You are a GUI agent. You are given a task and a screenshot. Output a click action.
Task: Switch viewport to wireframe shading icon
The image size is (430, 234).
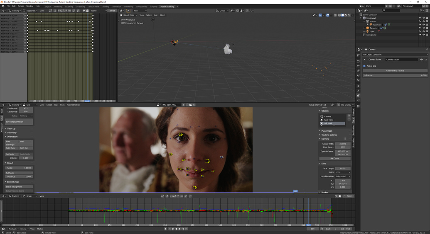pos(339,15)
